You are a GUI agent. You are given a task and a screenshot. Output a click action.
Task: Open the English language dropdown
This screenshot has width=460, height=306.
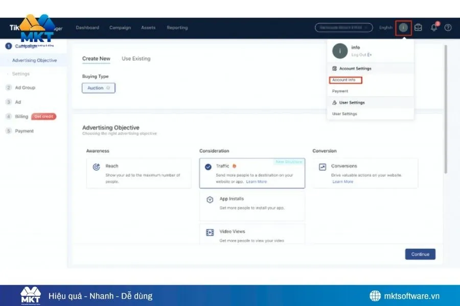click(x=386, y=28)
